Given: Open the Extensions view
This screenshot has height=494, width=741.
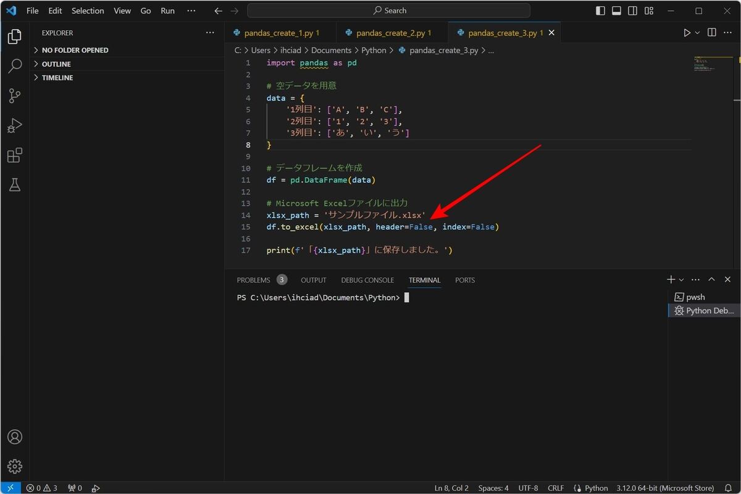Looking at the screenshot, I should (x=15, y=155).
